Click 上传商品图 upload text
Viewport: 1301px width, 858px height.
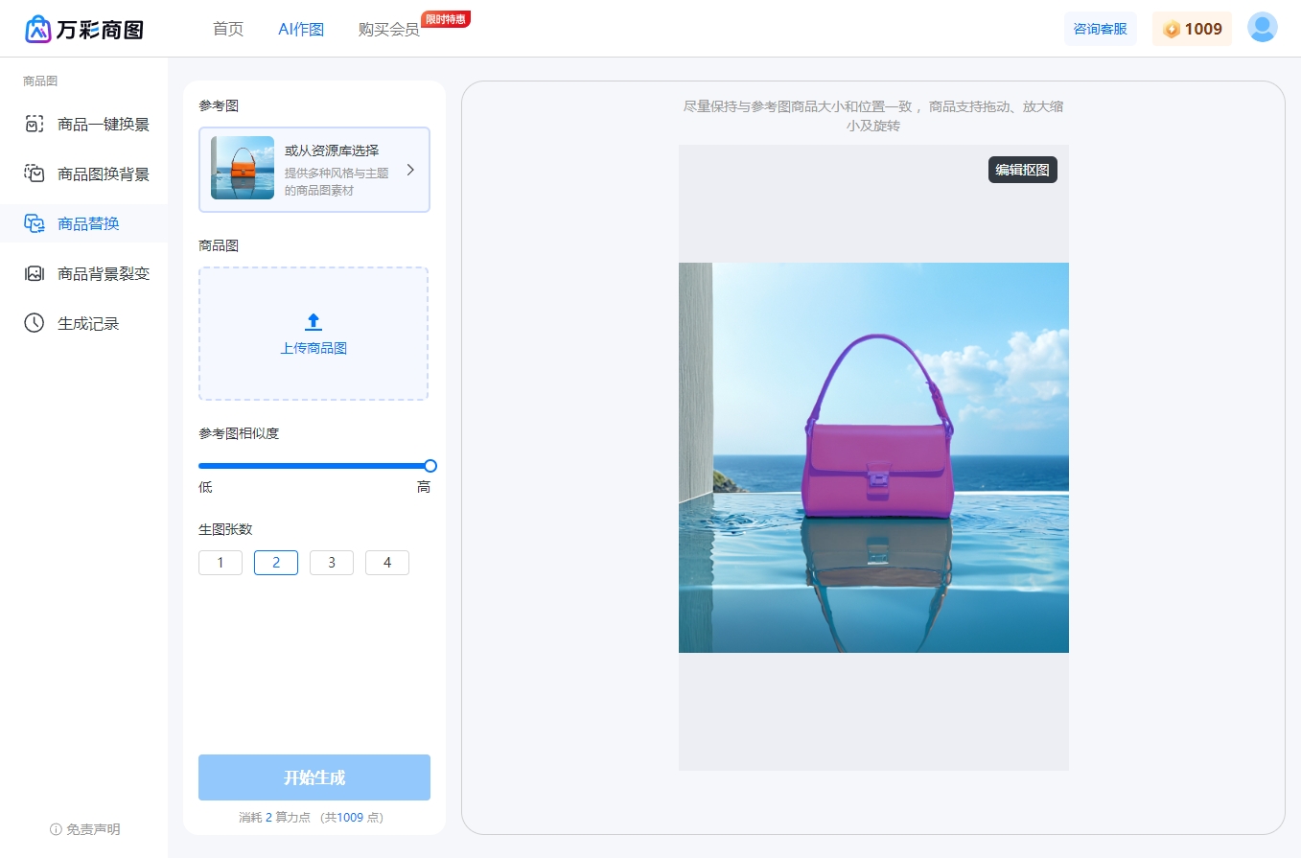pyautogui.click(x=314, y=348)
